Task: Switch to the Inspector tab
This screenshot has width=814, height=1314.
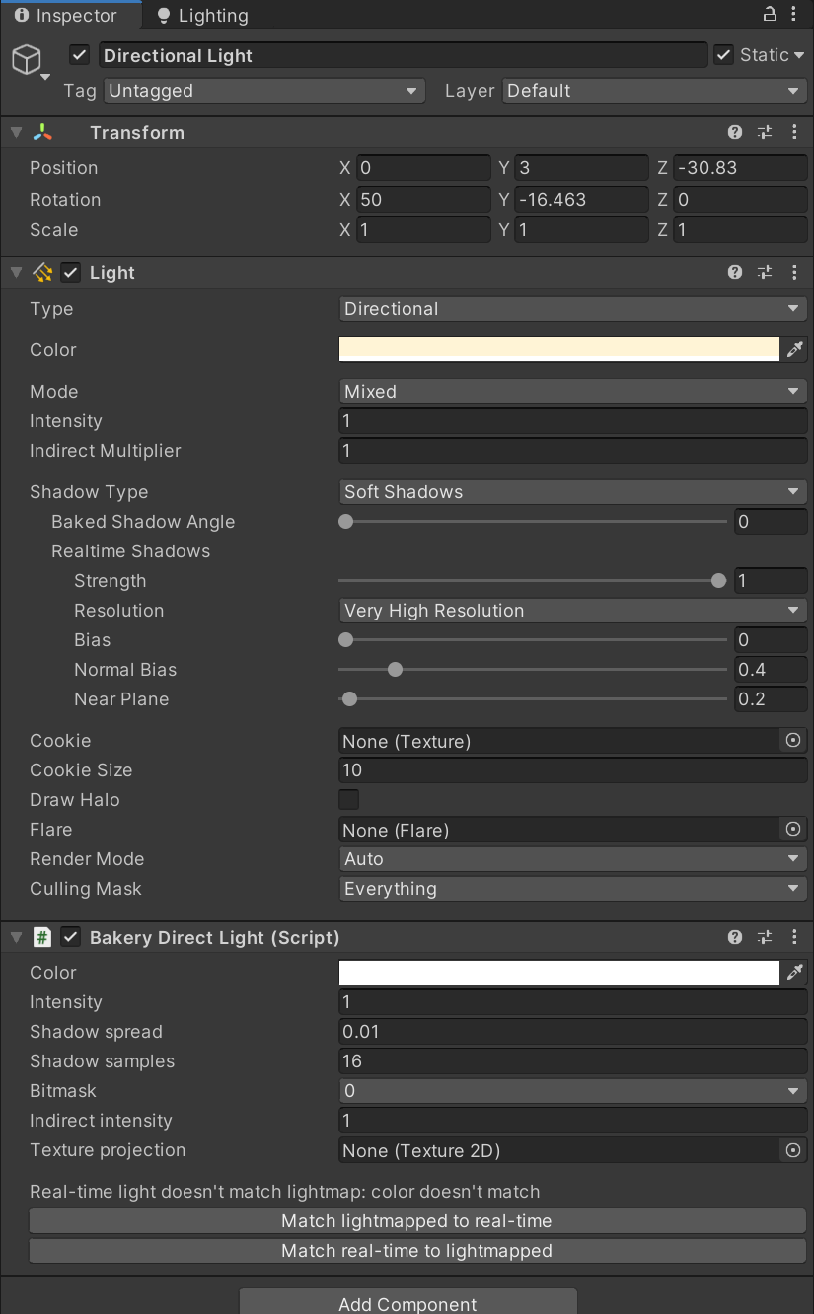Action: [69, 15]
